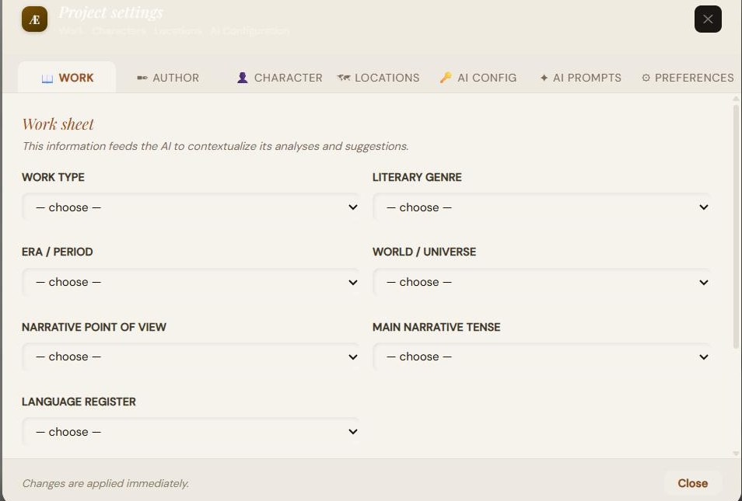
Task: Click the 'Project settings' title
Action: tap(110, 12)
